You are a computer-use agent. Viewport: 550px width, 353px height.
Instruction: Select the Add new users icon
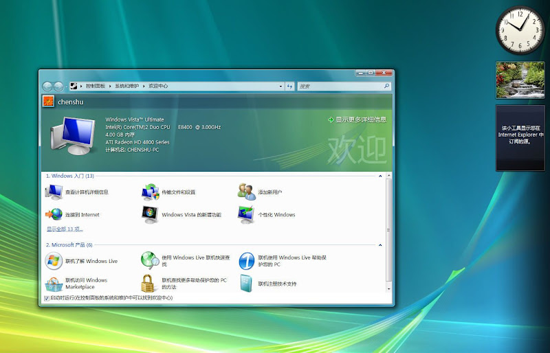[247, 192]
